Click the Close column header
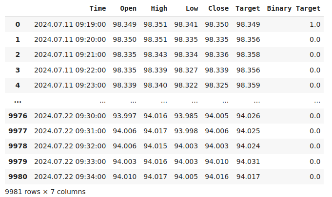Image resolution: width=332 pixels, height=197 pixels. coord(218,9)
